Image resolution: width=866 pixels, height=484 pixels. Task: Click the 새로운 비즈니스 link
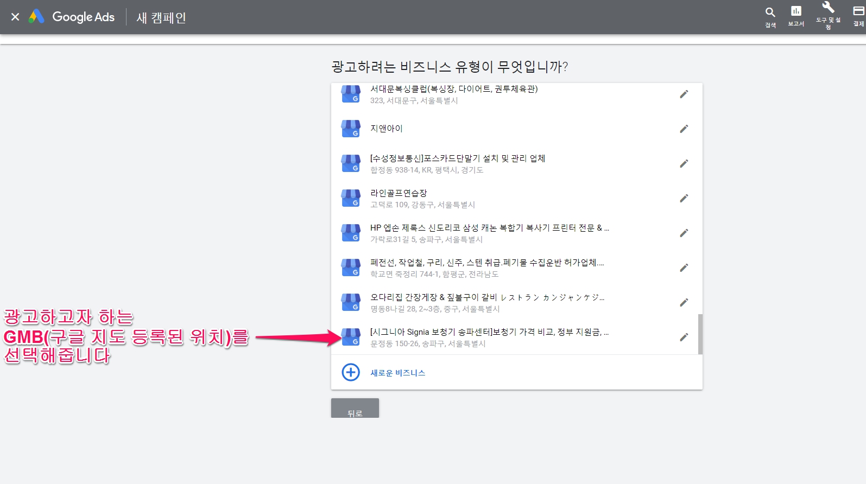click(x=397, y=373)
